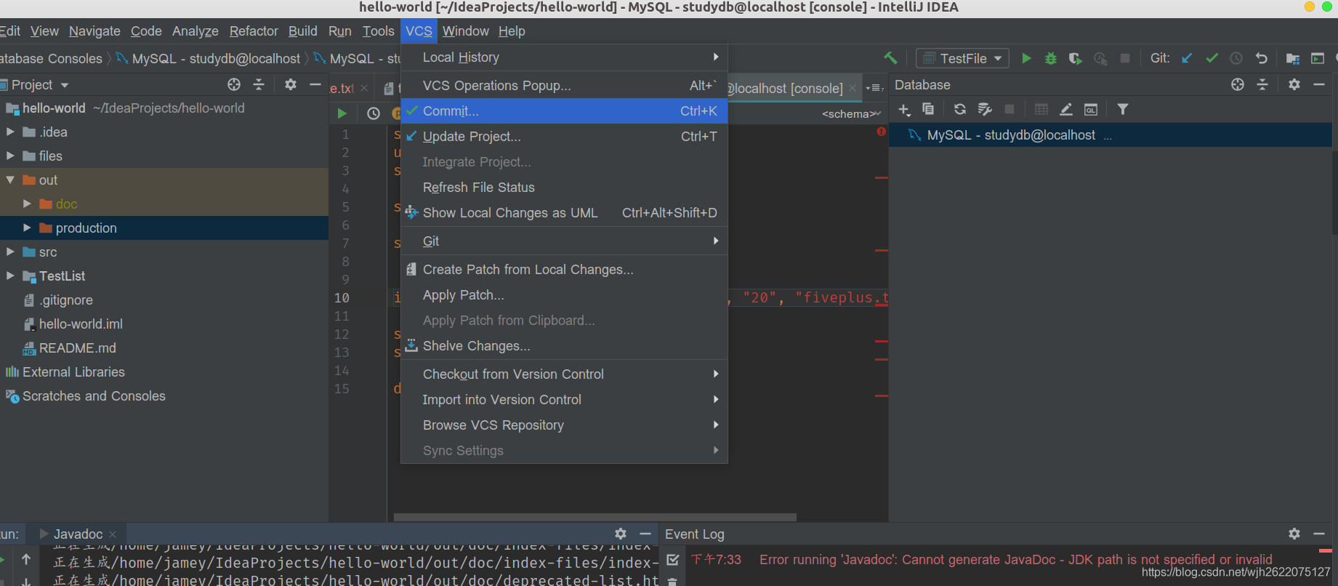Image resolution: width=1338 pixels, height=586 pixels.
Task: Choose Update Project... from VCS menu
Action: 564,136
